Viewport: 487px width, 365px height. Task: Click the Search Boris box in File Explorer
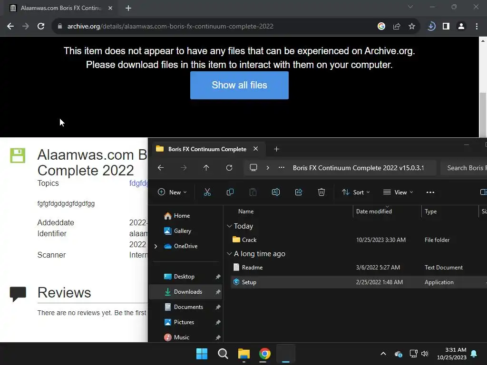coord(464,168)
